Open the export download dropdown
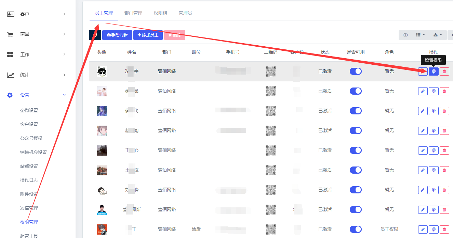453x238 pixels. (437, 35)
